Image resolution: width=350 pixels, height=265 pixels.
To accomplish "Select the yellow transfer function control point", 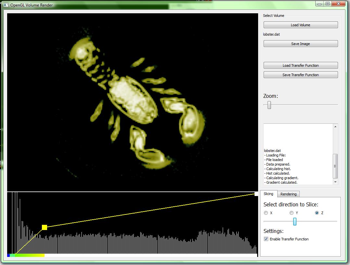I will [x=44, y=227].
